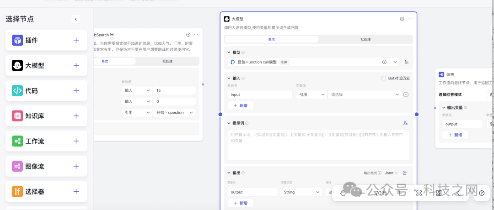Click the 知识库 pink icon in node list

pyautogui.click(x=18, y=115)
